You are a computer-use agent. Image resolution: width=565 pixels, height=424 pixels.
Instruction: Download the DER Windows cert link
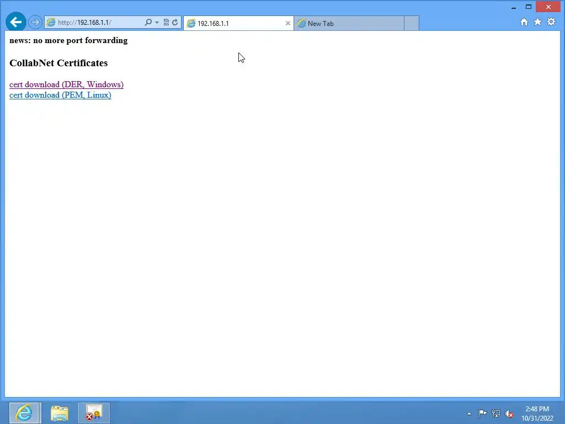[x=66, y=84]
